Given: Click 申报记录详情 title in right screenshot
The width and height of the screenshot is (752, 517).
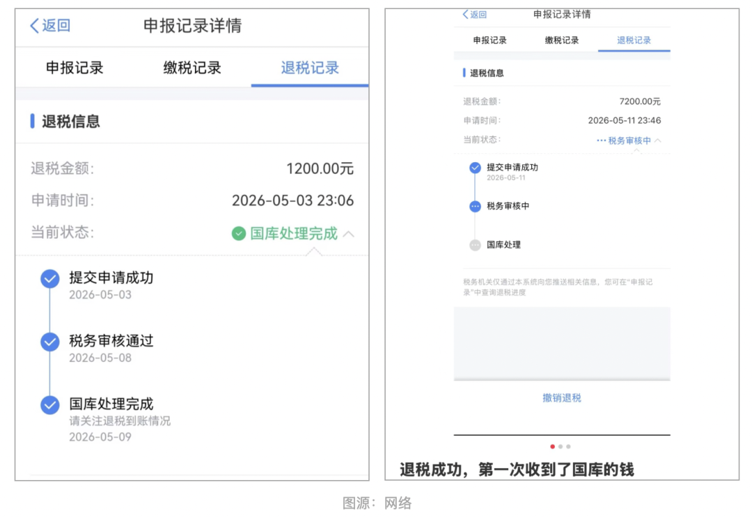Looking at the screenshot, I should pos(562,15).
